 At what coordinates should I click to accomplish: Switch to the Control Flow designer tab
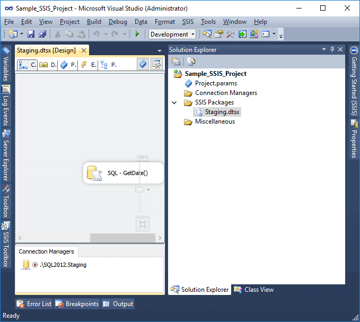coord(28,65)
